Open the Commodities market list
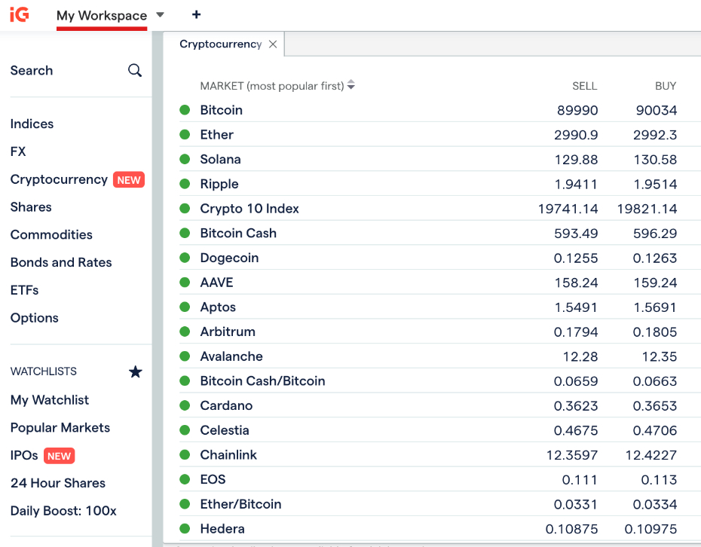This screenshot has height=547, width=701. coord(51,234)
